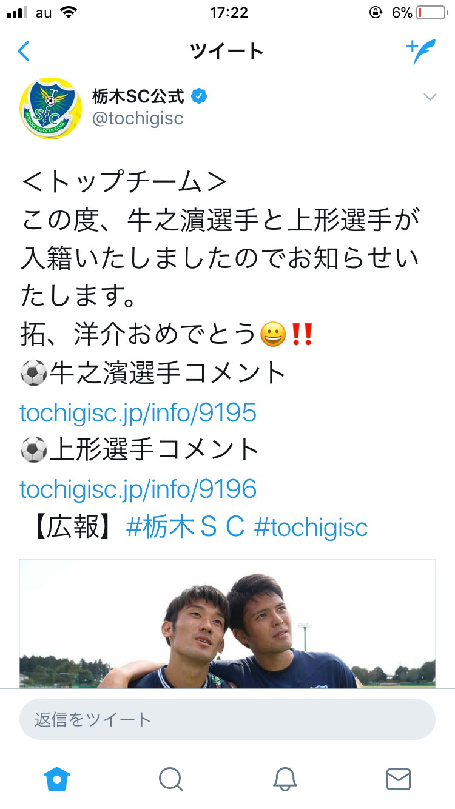This screenshot has height=809, width=455.
Task: Open link tochigisc.jp/info/9196
Action: pos(138,489)
